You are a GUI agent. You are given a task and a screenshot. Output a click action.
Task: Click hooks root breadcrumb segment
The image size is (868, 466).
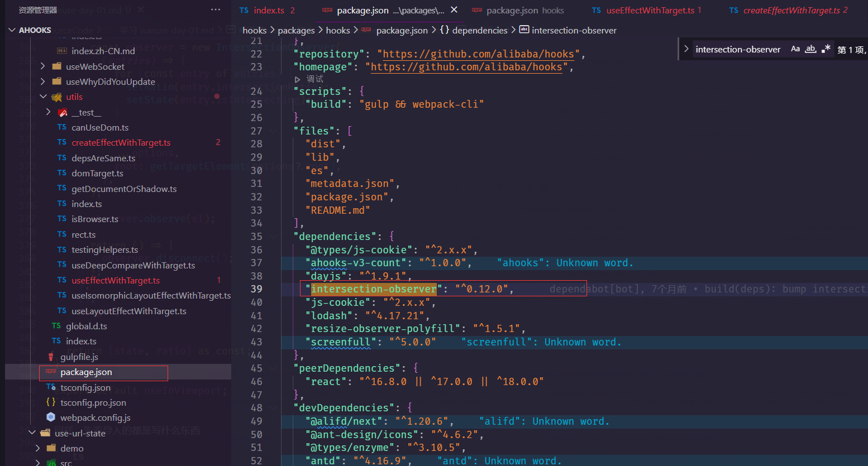point(254,30)
